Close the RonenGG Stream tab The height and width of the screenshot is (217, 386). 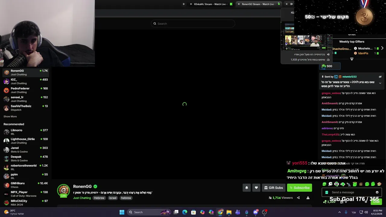point(239,4)
